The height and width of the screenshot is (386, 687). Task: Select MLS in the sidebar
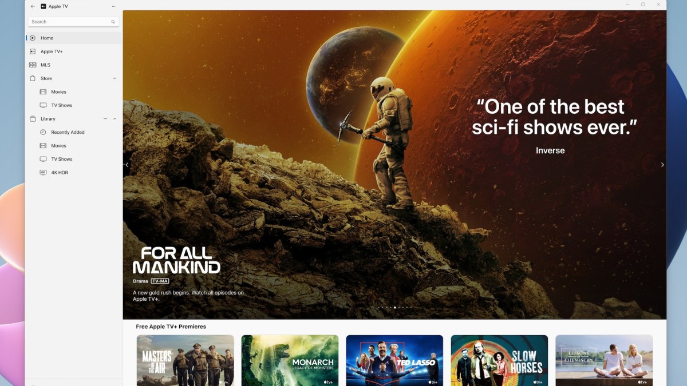click(73, 65)
